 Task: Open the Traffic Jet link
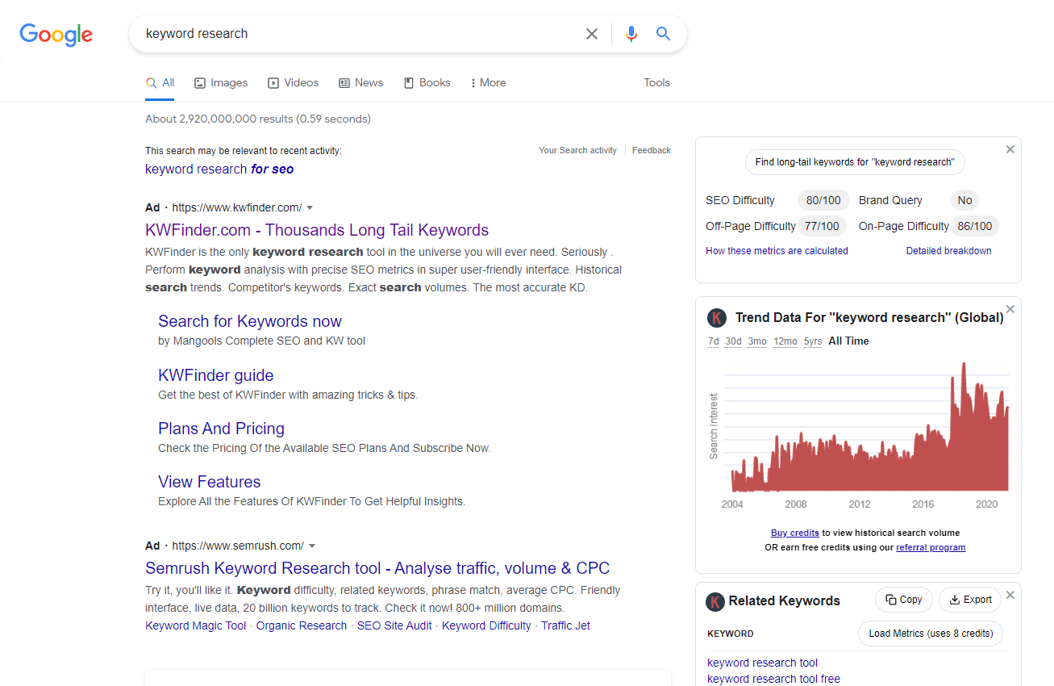tap(565, 625)
